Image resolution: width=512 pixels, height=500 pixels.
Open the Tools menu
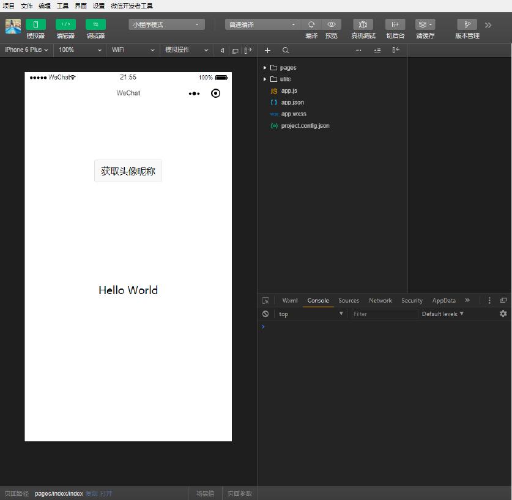tap(62, 6)
